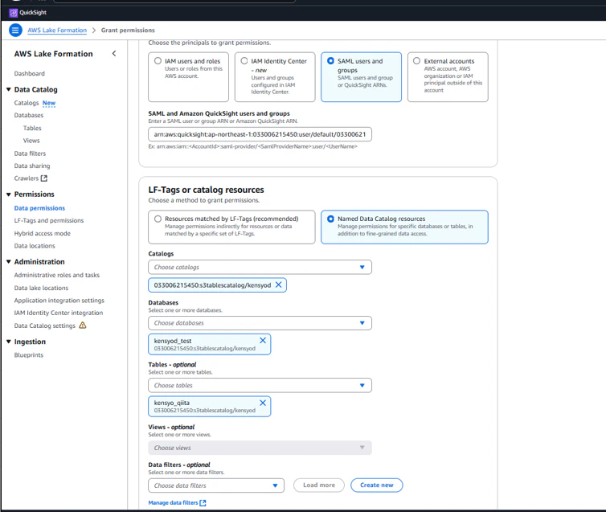Open the Choose tables dropdown

(260, 385)
